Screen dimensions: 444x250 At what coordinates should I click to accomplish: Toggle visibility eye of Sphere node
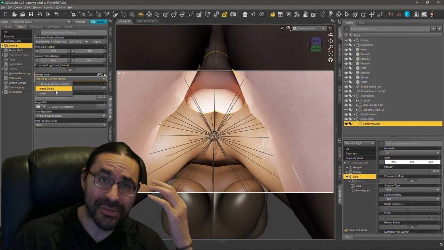click(x=346, y=77)
